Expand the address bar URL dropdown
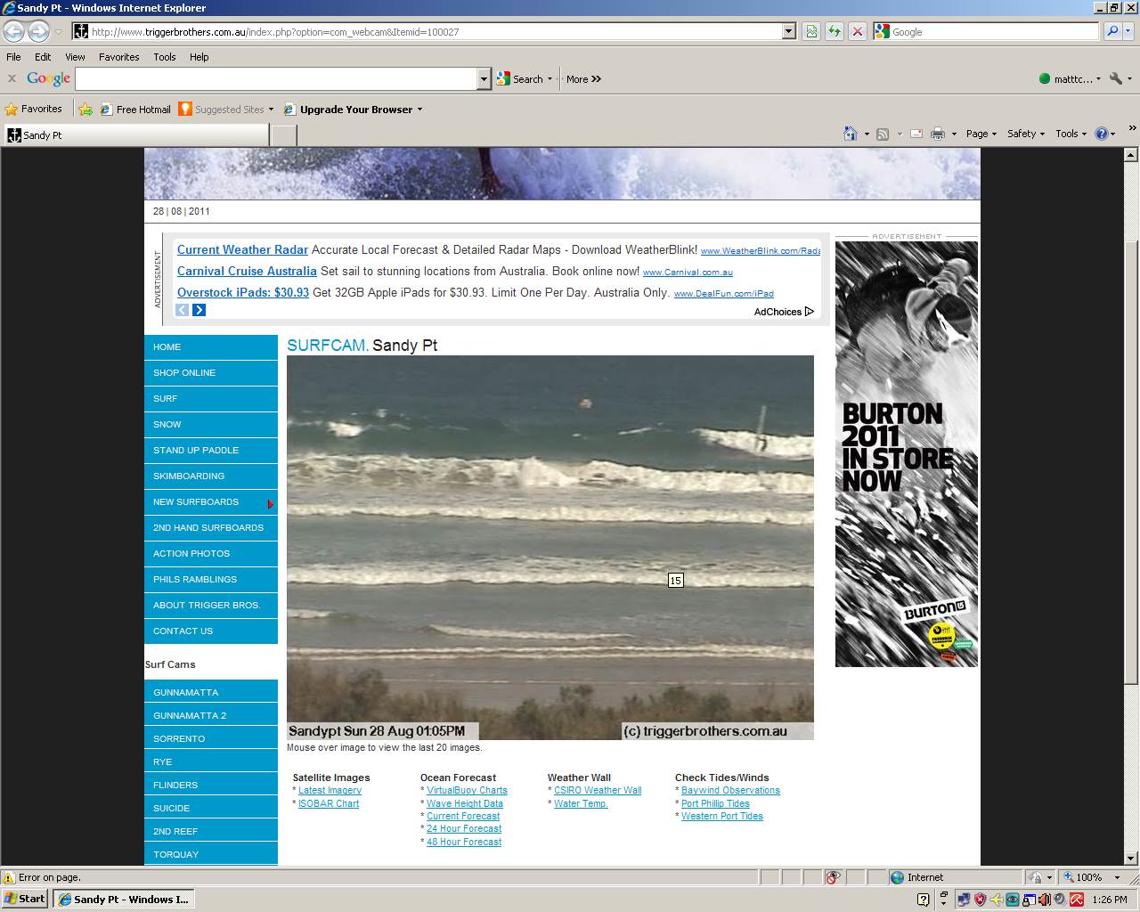The height and width of the screenshot is (912, 1140). point(788,31)
